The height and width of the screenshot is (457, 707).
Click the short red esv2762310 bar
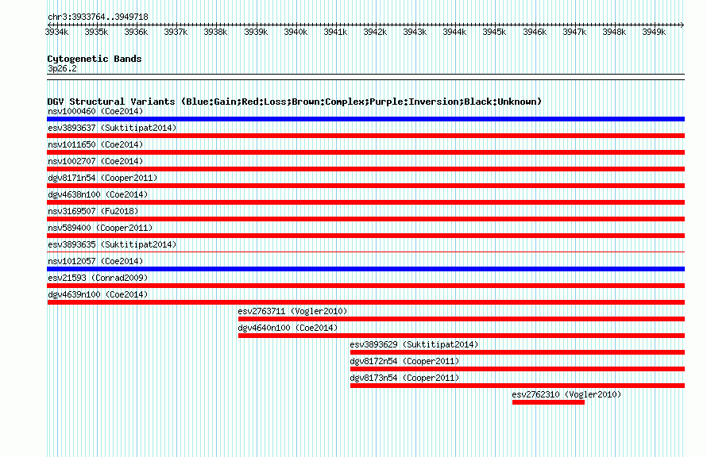click(548, 402)
